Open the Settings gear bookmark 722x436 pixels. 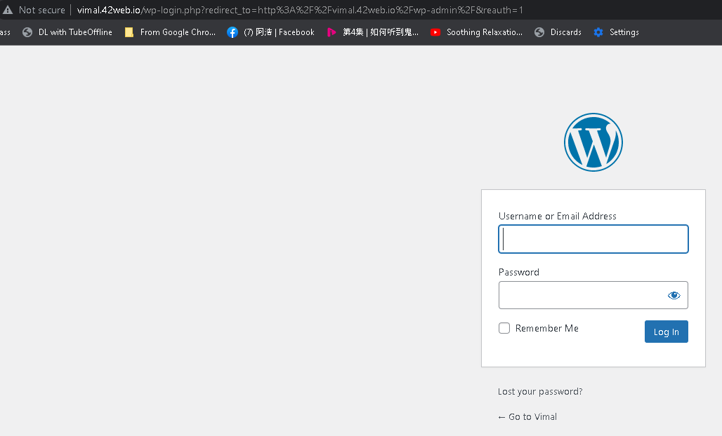616,32
